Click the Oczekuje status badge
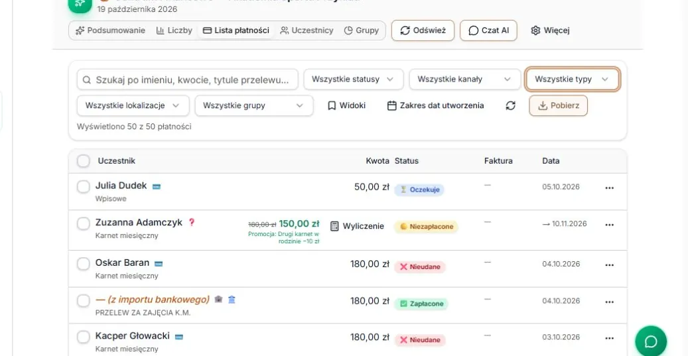 coord(419,190)
